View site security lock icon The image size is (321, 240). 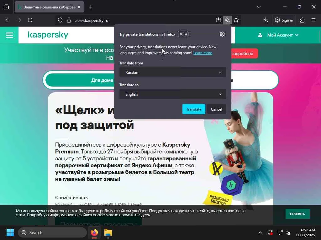tap(69, 20)
